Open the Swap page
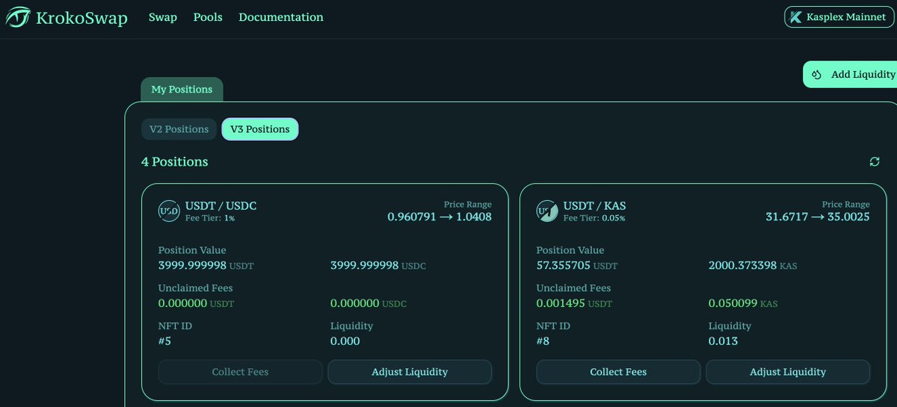897x407 pixels. click(x=163, y=17)
